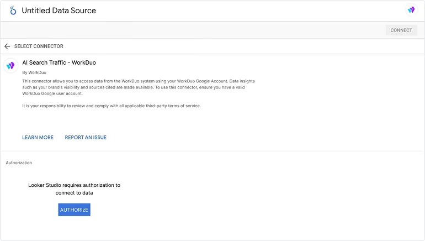
Task: Open the LEARN MORE link
Action: coord(38,137)
